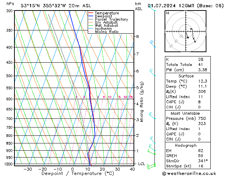227x176 pixels.
Task: Click the wind barb at 300 hPa top
Action: pos(152,8)
